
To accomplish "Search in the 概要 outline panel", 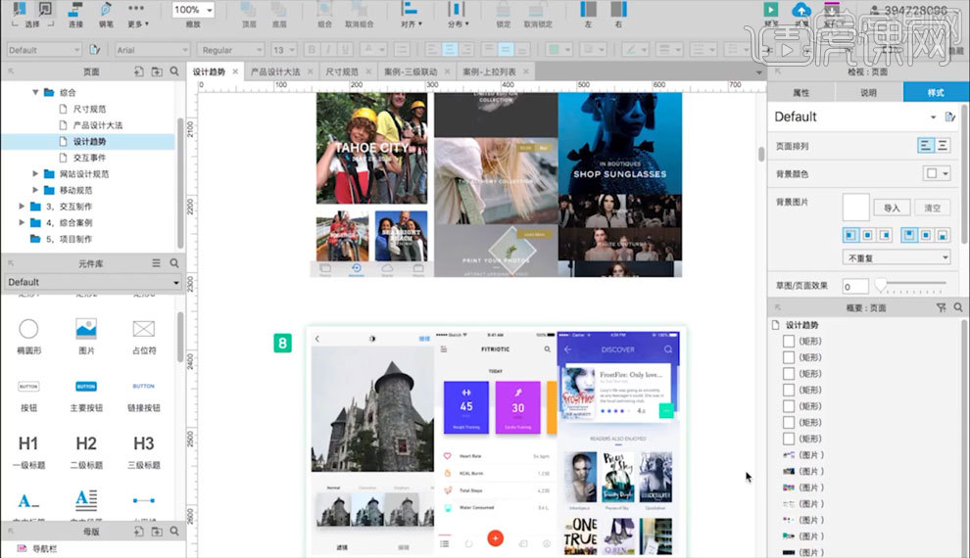I will pos(957,307).
